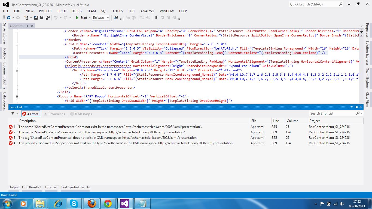Open the Find Symbol Results tab
Screen dimensions: 372x209
pyautogui.click(x=75, y=187)
